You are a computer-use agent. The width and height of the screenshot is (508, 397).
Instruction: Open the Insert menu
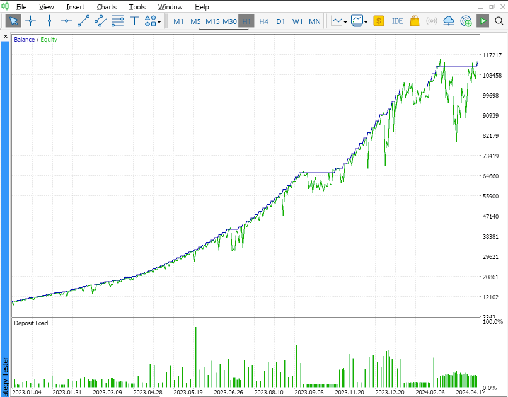click(75, 7)
